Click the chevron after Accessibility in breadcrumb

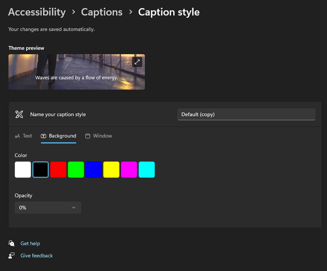pos(73,12)
